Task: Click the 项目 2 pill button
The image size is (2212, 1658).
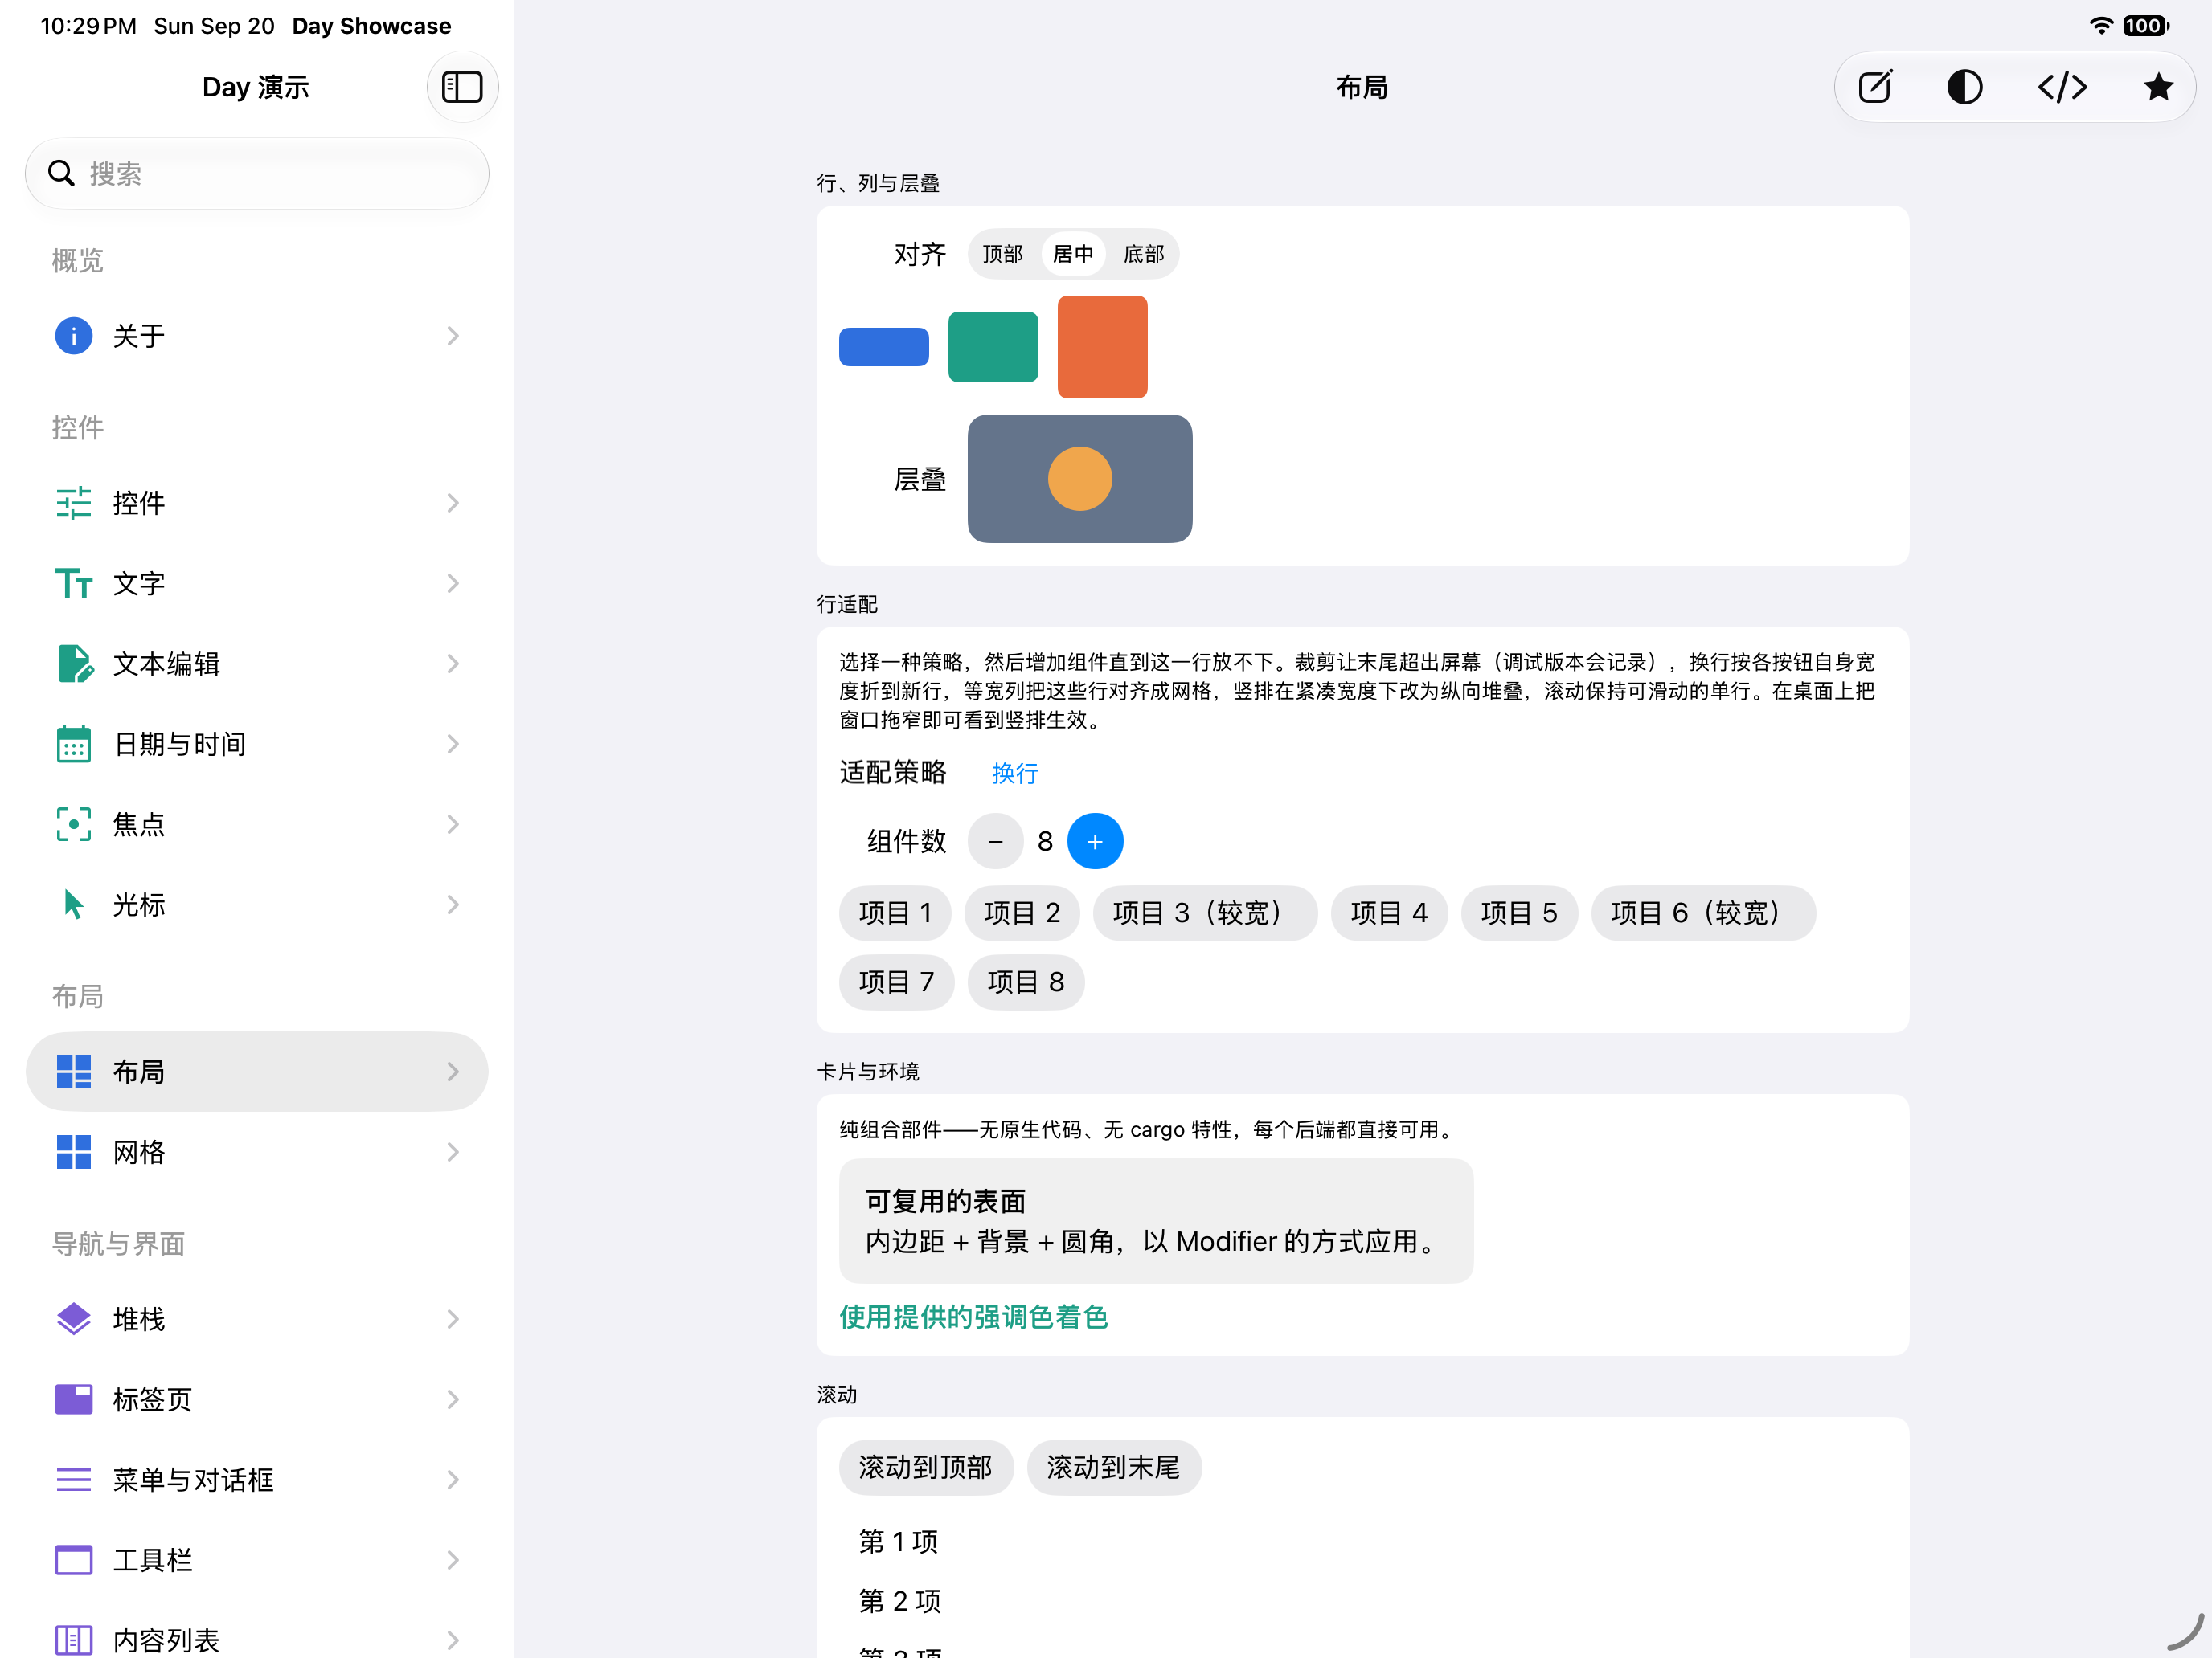Action: 1022,913
